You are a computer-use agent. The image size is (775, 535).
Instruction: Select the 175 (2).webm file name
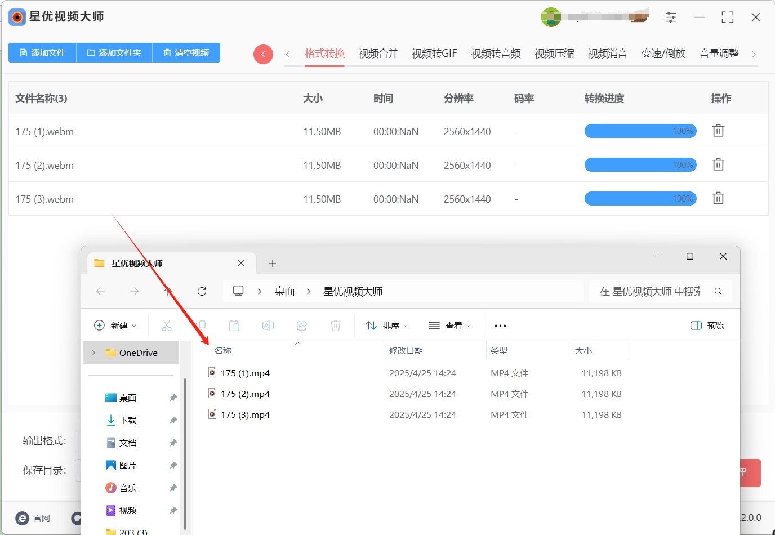[x=44, y=166]
